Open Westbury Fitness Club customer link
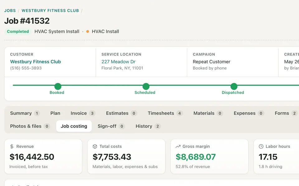Image resolution: width=299 pixels, height=186 pixels. (x=36, y=62)
